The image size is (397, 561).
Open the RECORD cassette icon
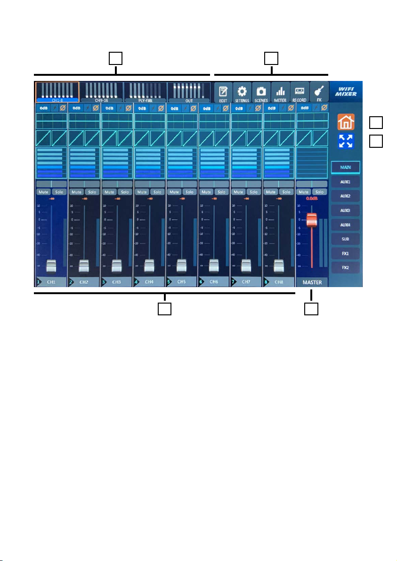(299, 93)
